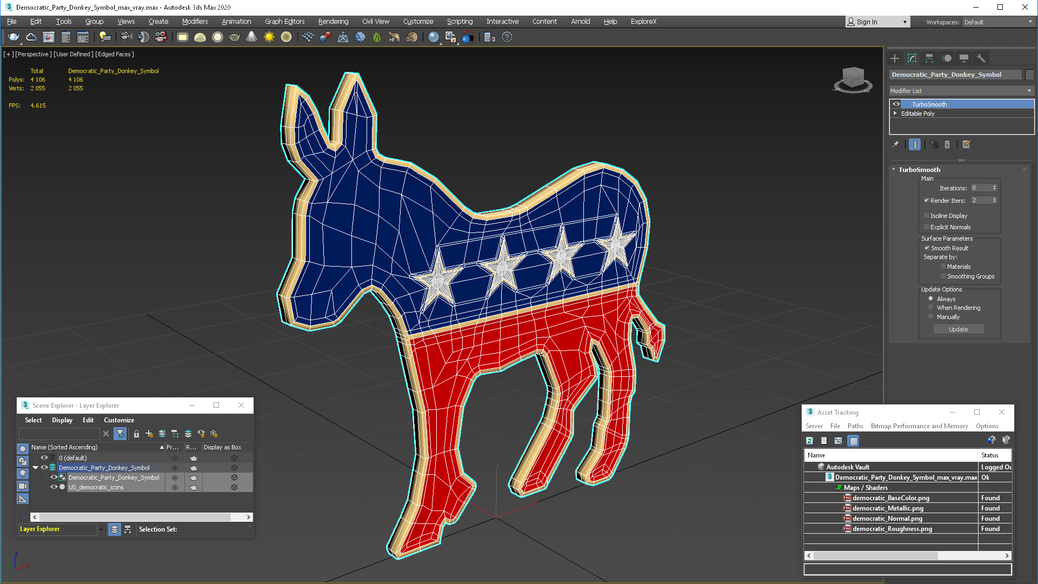This screenshot has width=1038, height=584.
Task: Open the Rendering menu
Action: 333,22
